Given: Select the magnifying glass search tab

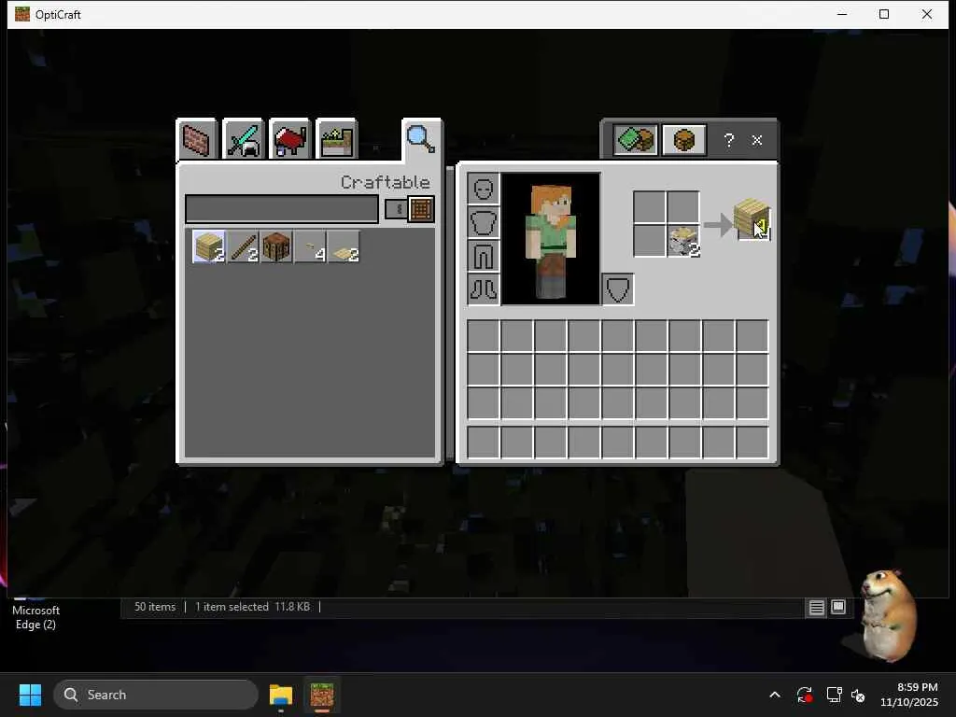Looking at the screenshot, I should [421, 140].
